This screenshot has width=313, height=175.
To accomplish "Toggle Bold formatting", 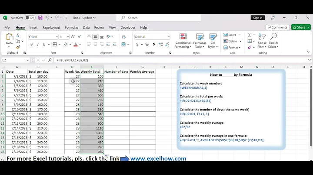I will click(x=31, y=44).
